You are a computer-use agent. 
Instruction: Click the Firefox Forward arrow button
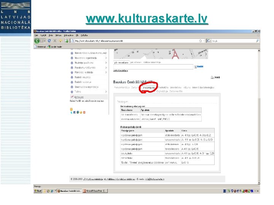[x=42, y=41]
